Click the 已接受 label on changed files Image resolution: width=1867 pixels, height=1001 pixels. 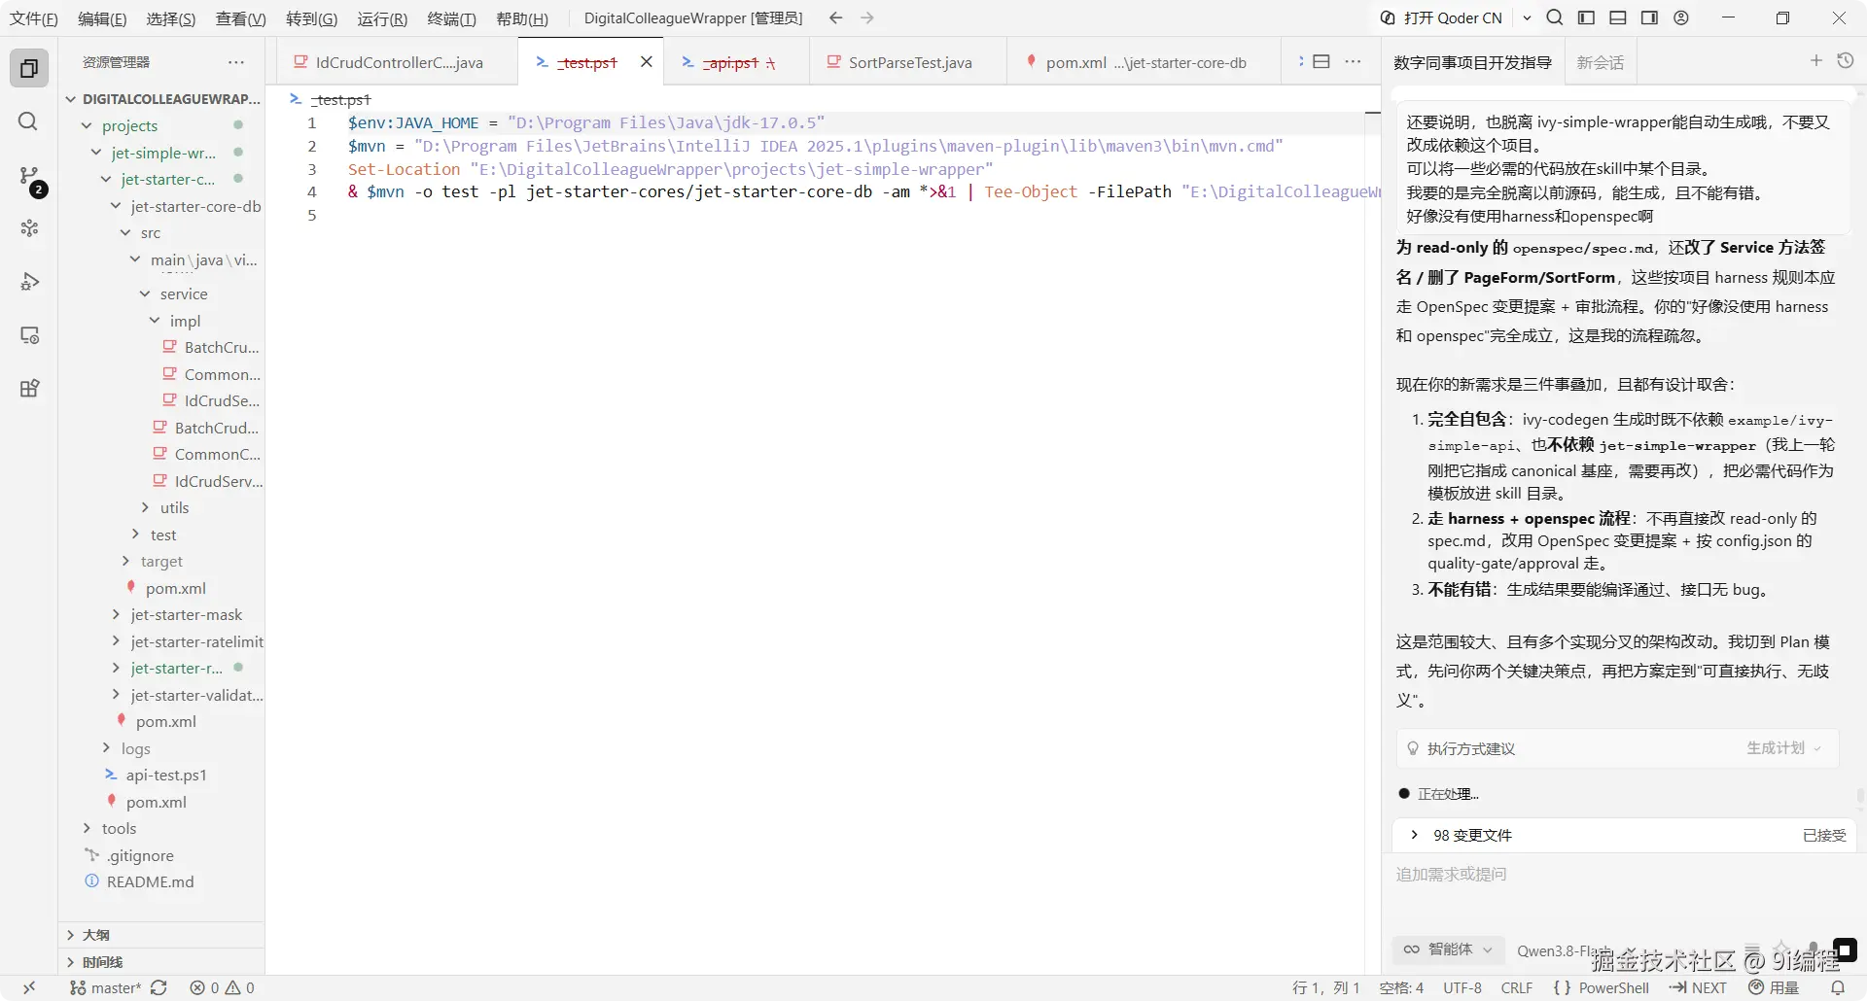pyautogui.click(x=1824, y=836)
